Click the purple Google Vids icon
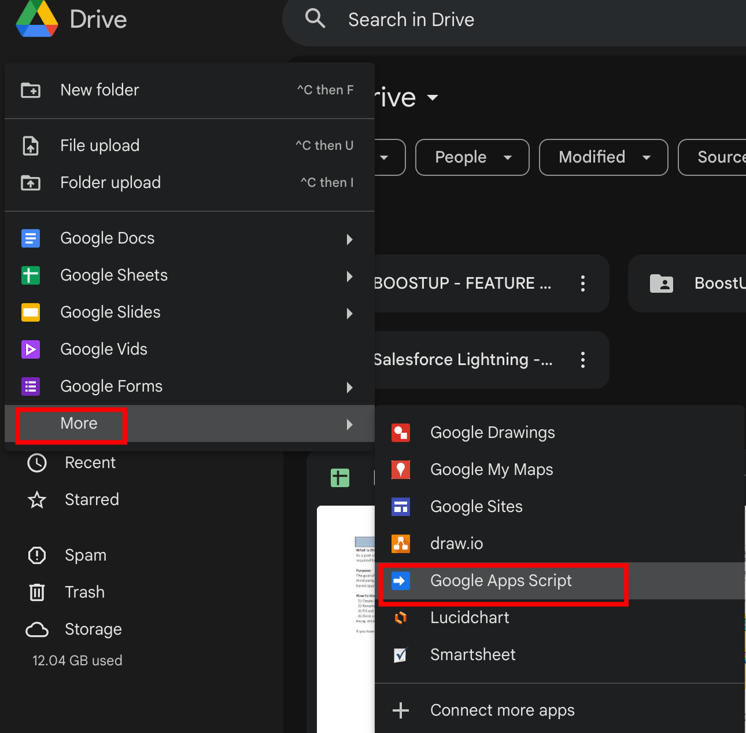The image size is (746, 733). click(31, 349)
